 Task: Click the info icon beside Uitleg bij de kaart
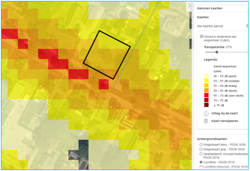pos(206,114)
